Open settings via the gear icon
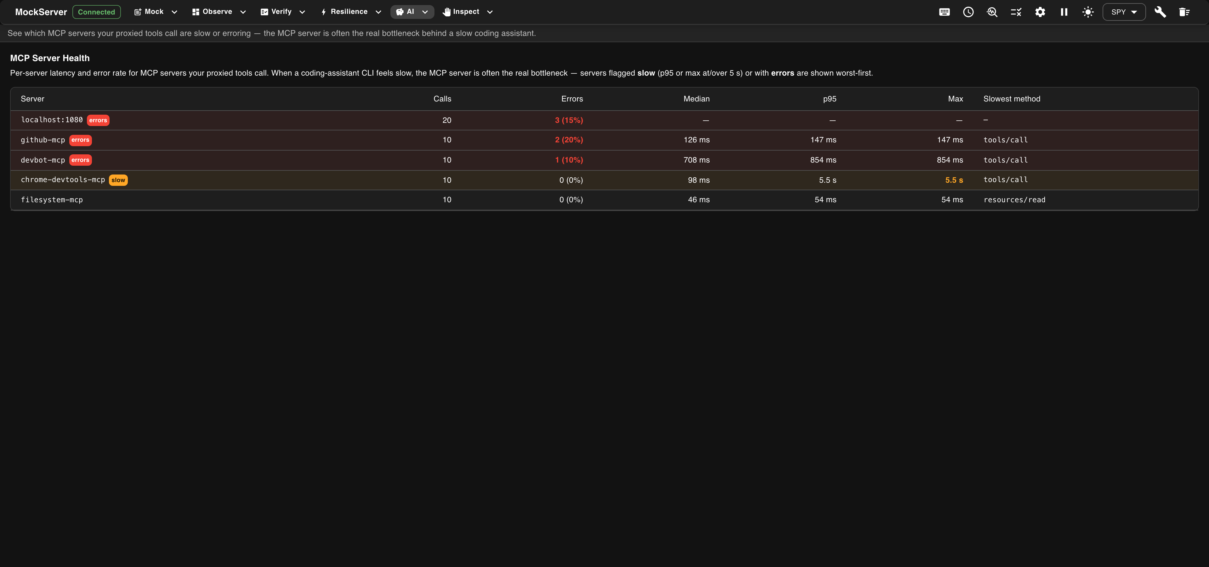Viewport: 1209px width, 567px height. 1040,12
